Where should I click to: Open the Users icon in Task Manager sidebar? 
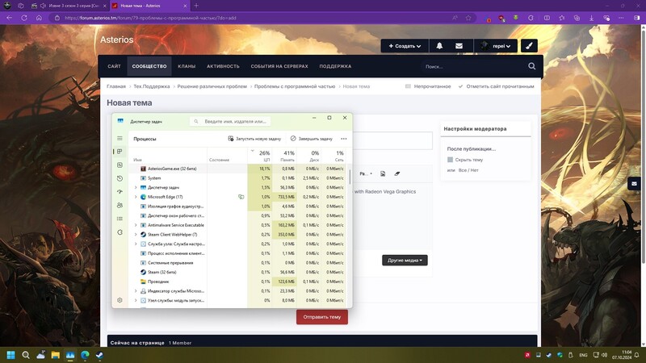(x=120, y=205)
